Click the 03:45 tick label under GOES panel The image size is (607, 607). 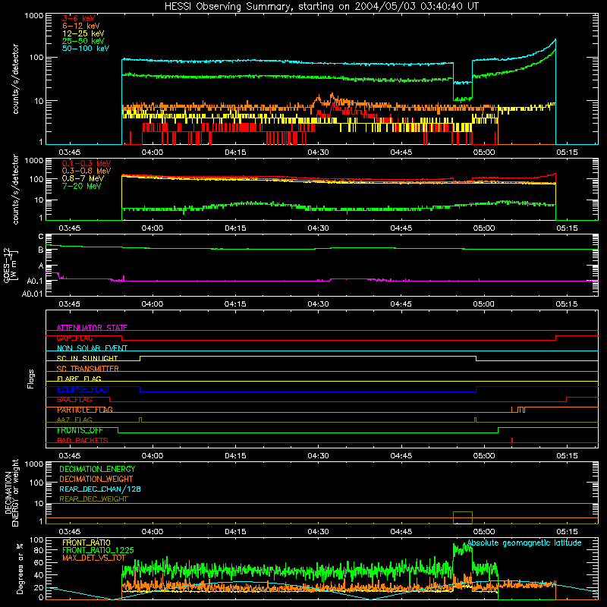[70, 304]
